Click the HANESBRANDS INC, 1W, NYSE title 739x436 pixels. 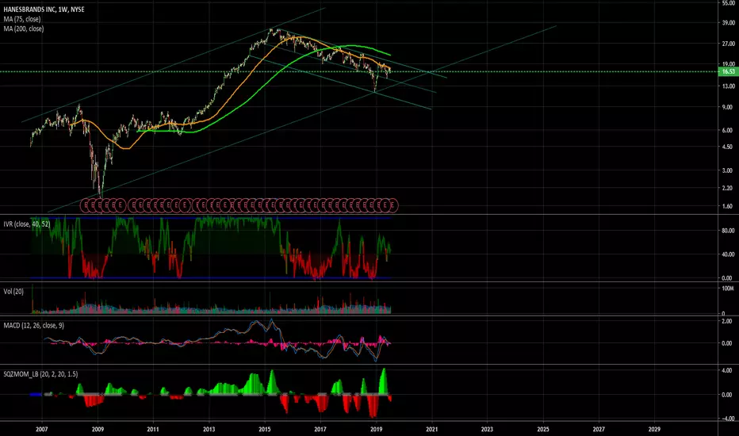click(44, 10)
